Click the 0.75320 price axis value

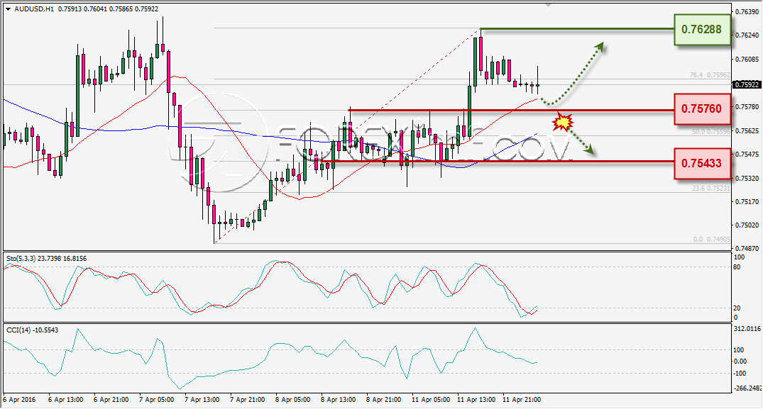coord(747,179)
